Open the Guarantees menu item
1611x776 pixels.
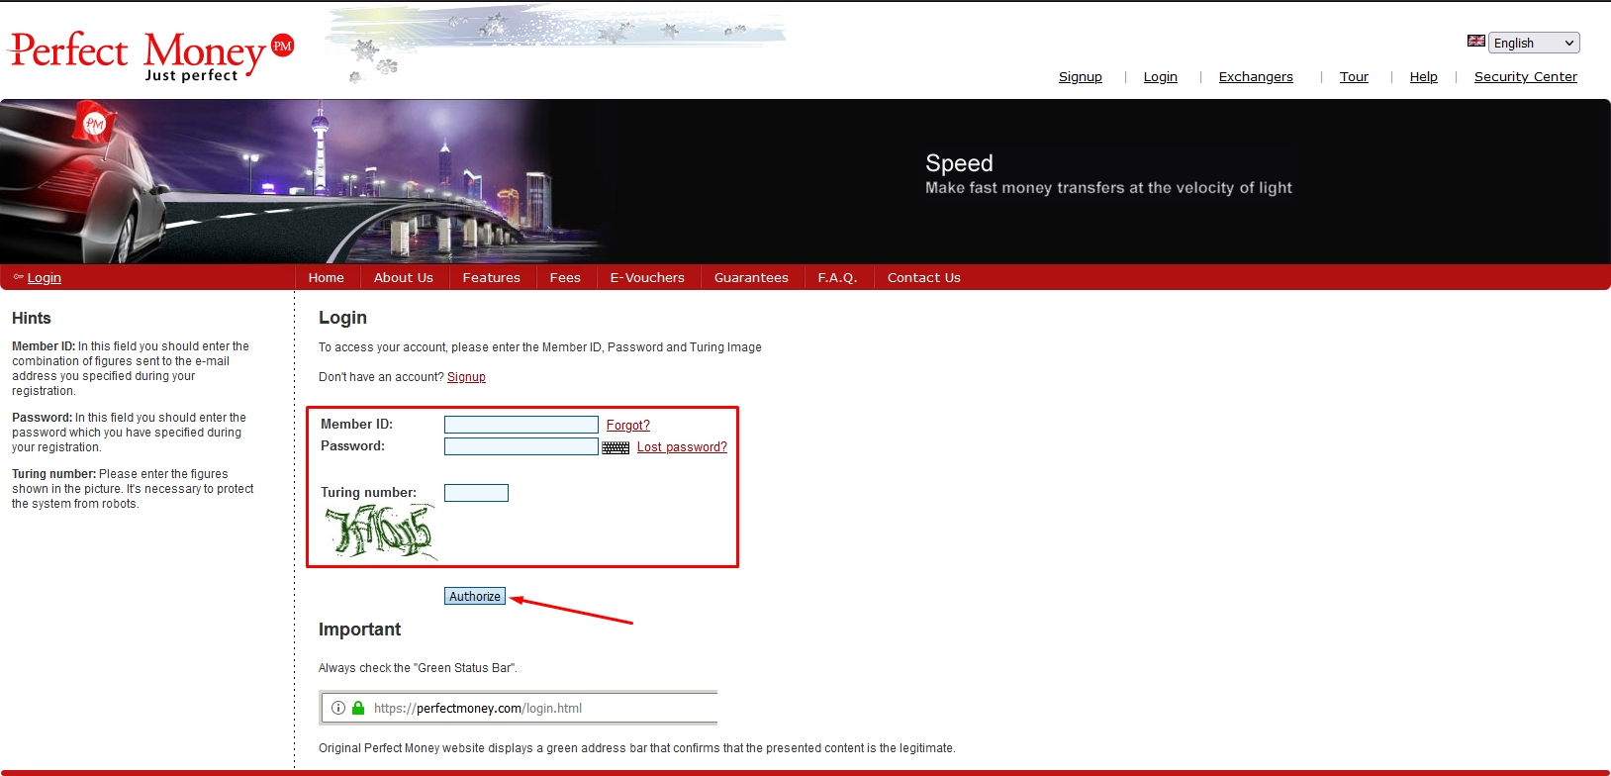point(751,278)
